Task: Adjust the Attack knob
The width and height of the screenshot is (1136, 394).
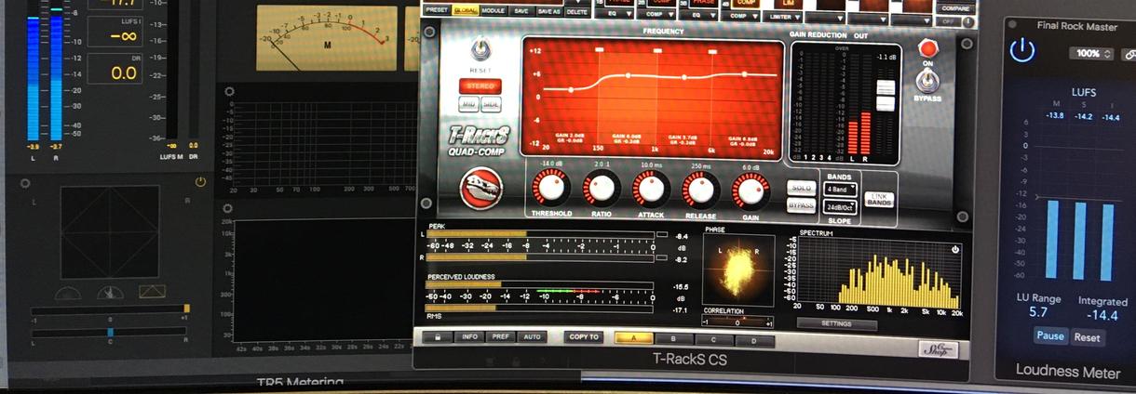Action: [650, 188]
